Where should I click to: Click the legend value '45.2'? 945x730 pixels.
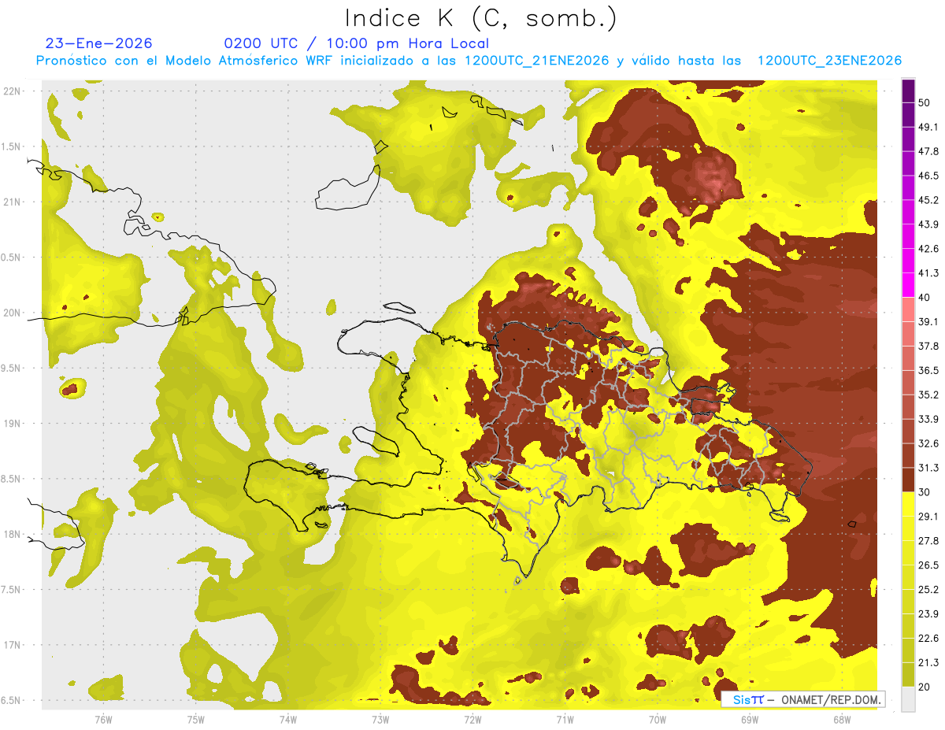(x=928, y=200)
